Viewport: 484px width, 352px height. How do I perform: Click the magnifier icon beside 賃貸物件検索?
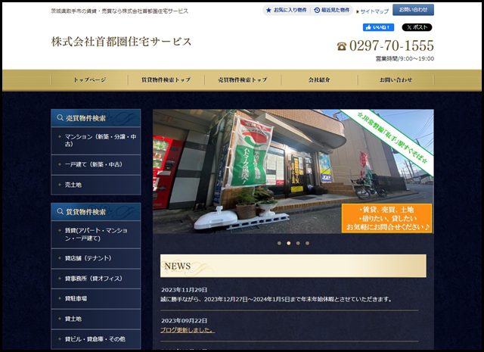tap(60, 211)
